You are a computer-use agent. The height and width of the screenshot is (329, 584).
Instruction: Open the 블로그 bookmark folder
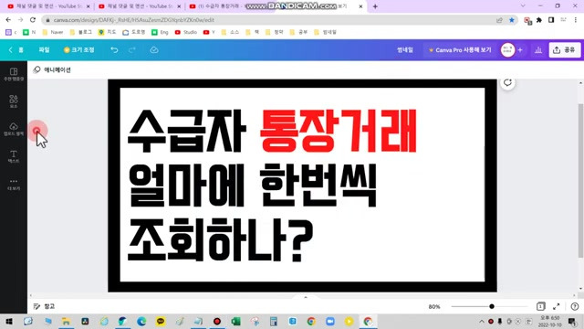click(x=81, y=32)
